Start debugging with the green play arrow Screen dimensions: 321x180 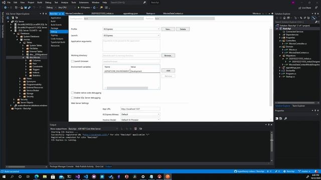(x=78, y=7)
